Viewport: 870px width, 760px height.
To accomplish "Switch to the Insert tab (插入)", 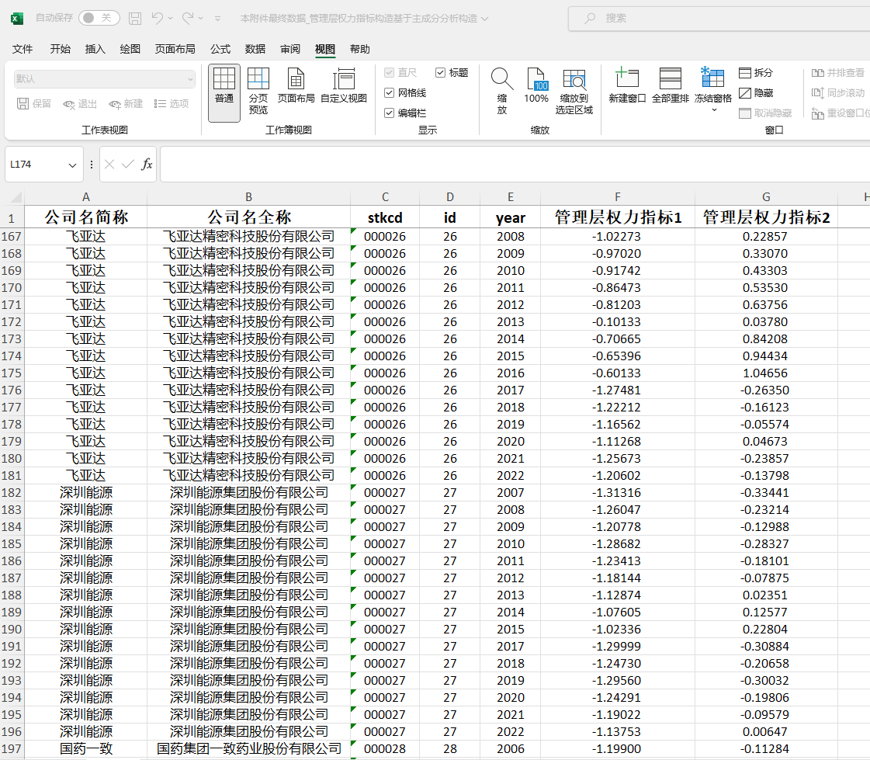I will click(x=95, y=49).
